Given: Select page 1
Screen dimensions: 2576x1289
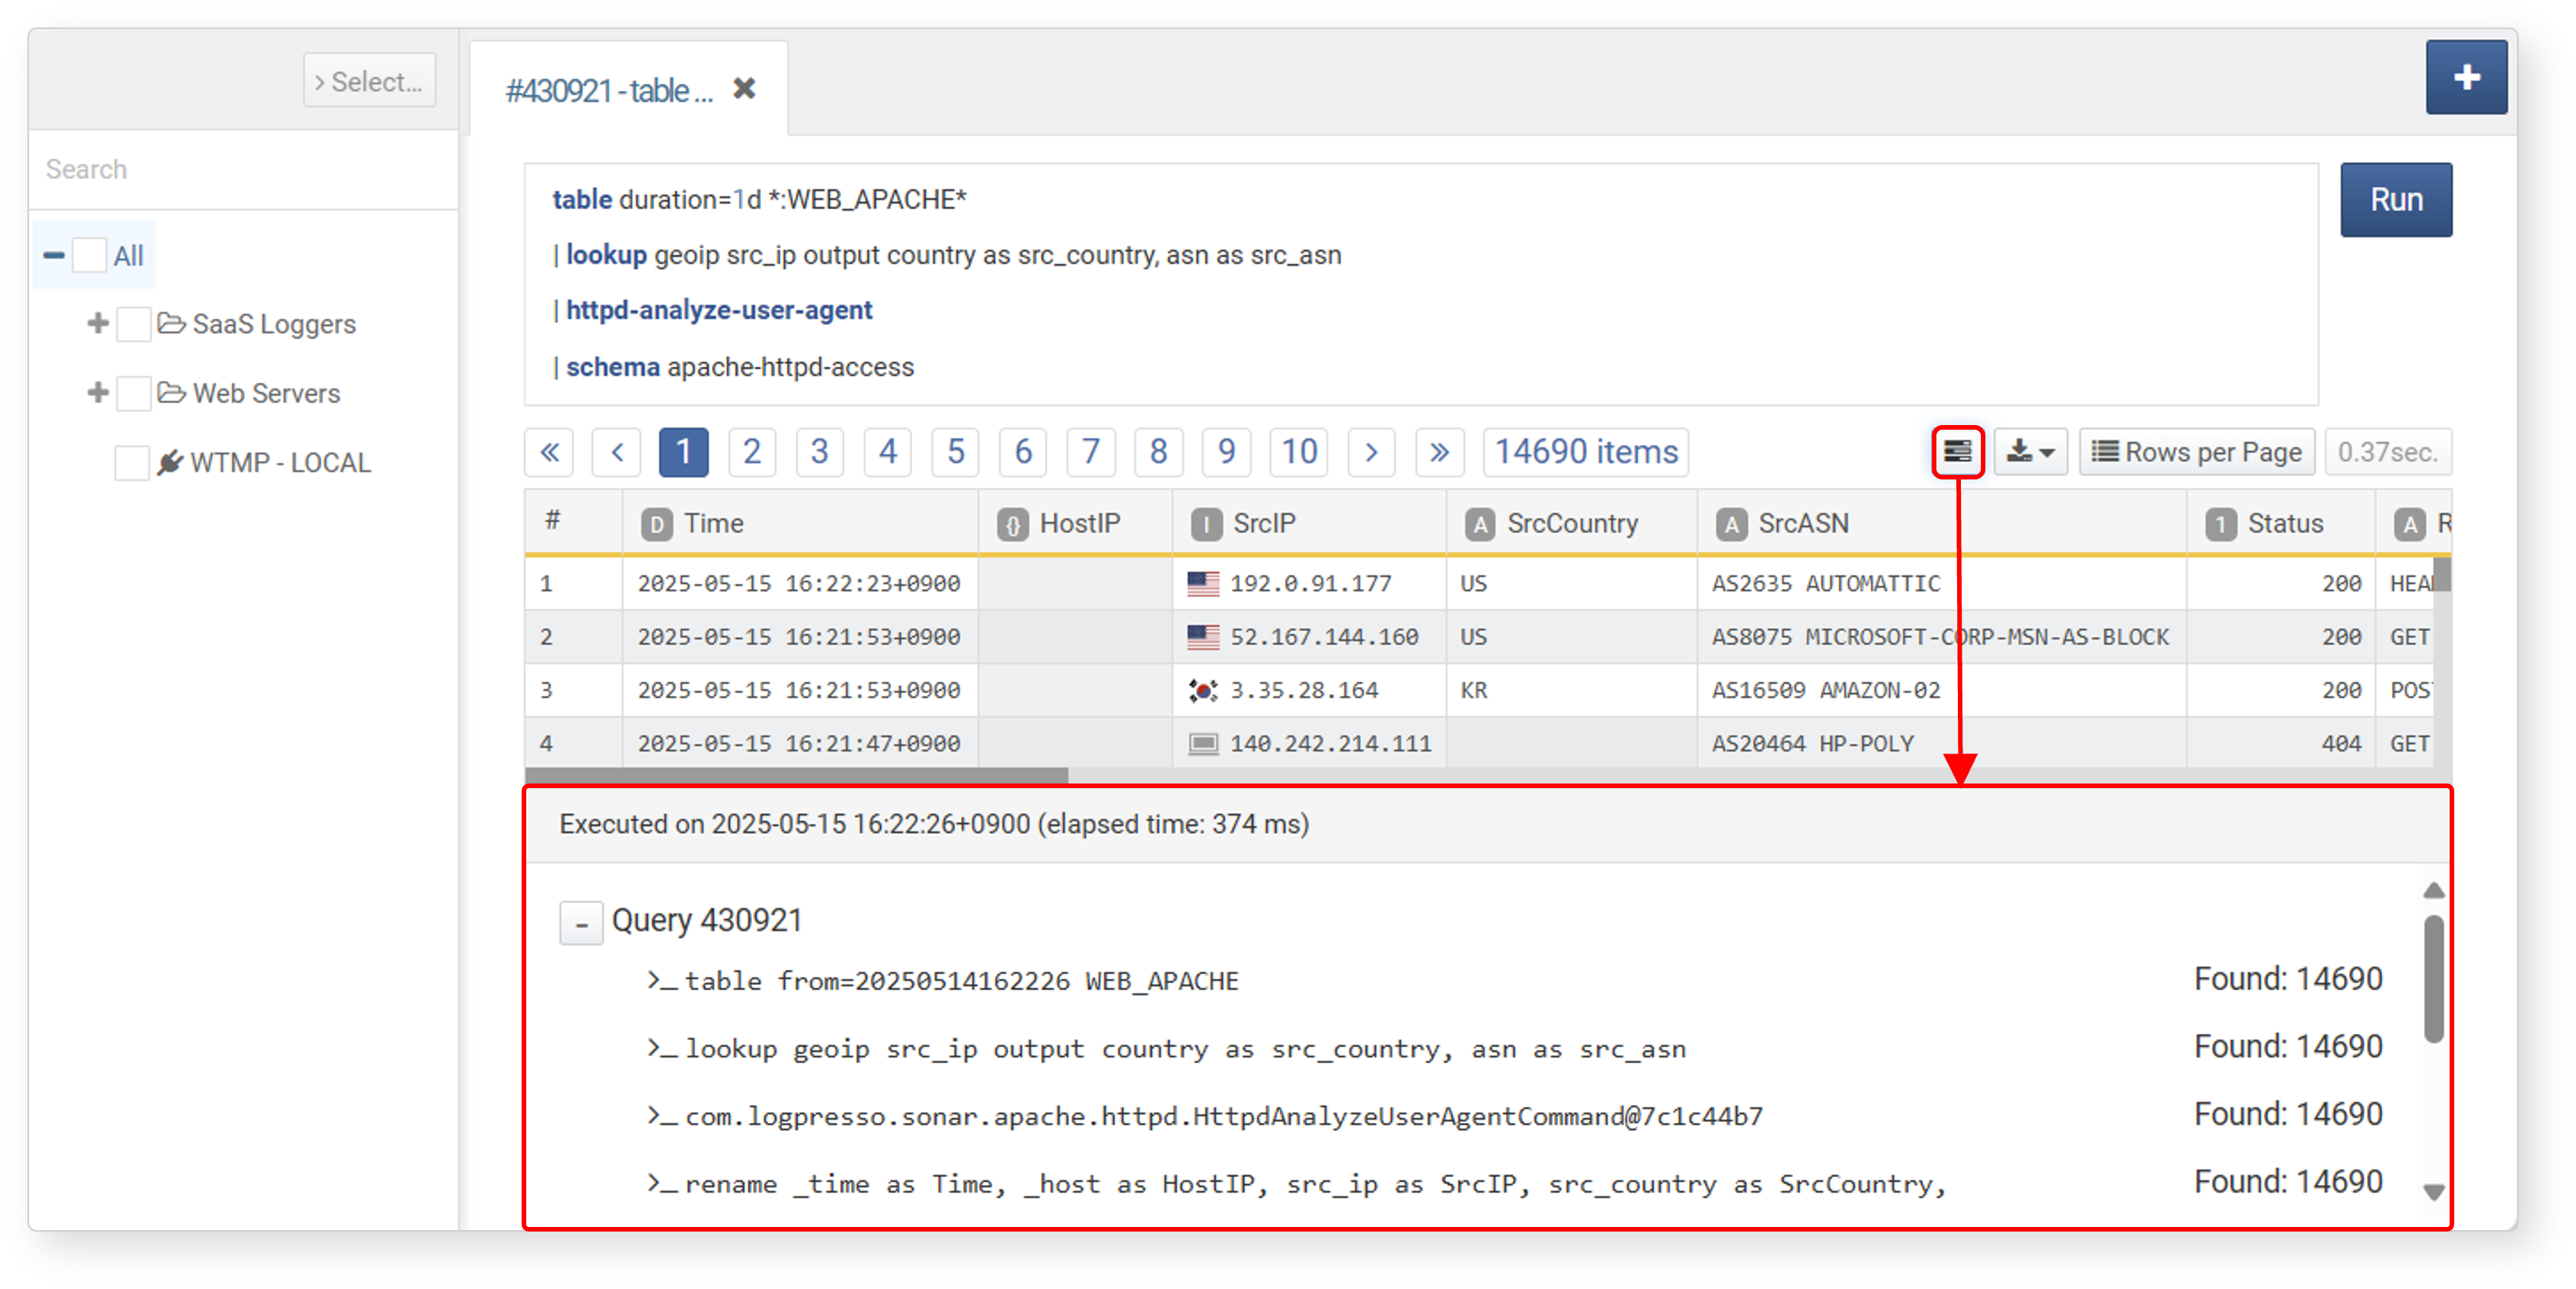Looking at the screenshot, I should click(x=684, y=452).
